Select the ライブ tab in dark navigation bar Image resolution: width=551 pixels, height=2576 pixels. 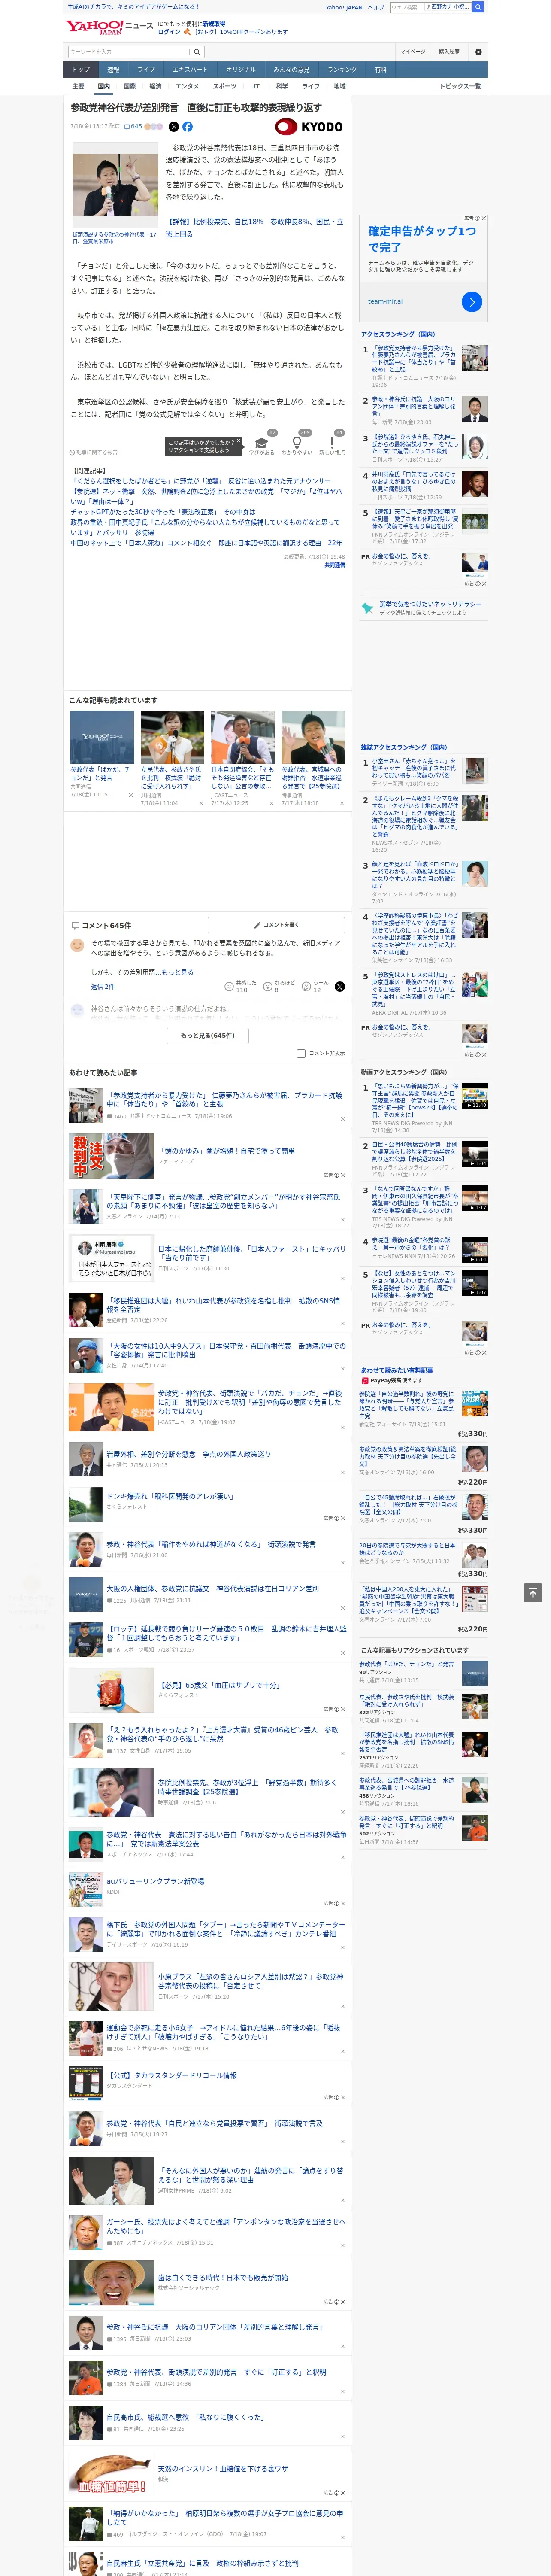point(146,70)
